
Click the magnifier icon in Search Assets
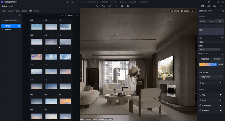coord(3,21)
